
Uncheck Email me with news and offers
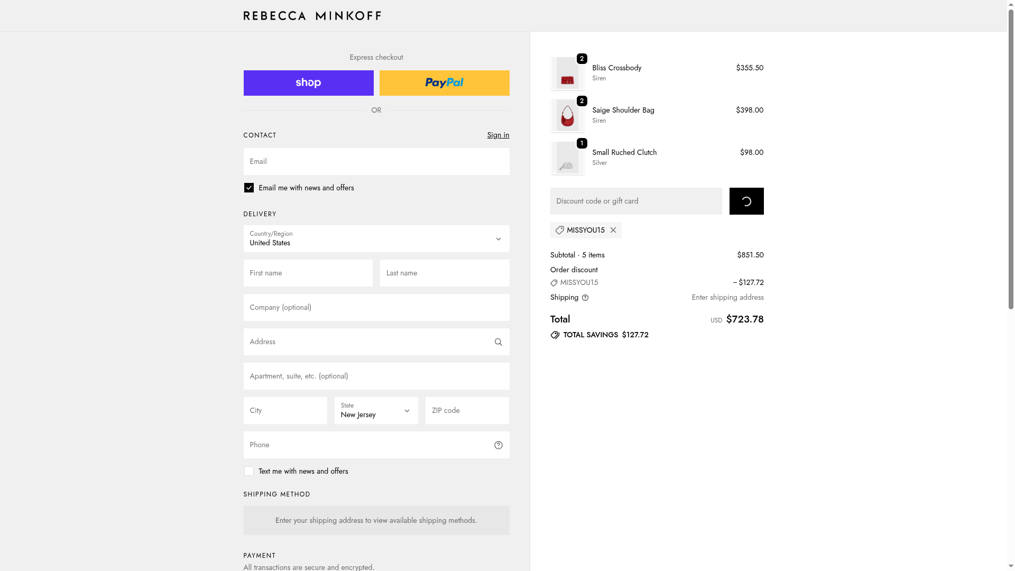(x=249, y=188)
